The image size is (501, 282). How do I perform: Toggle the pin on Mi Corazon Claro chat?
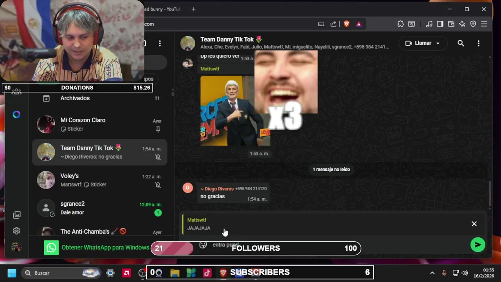coord(158,129)
